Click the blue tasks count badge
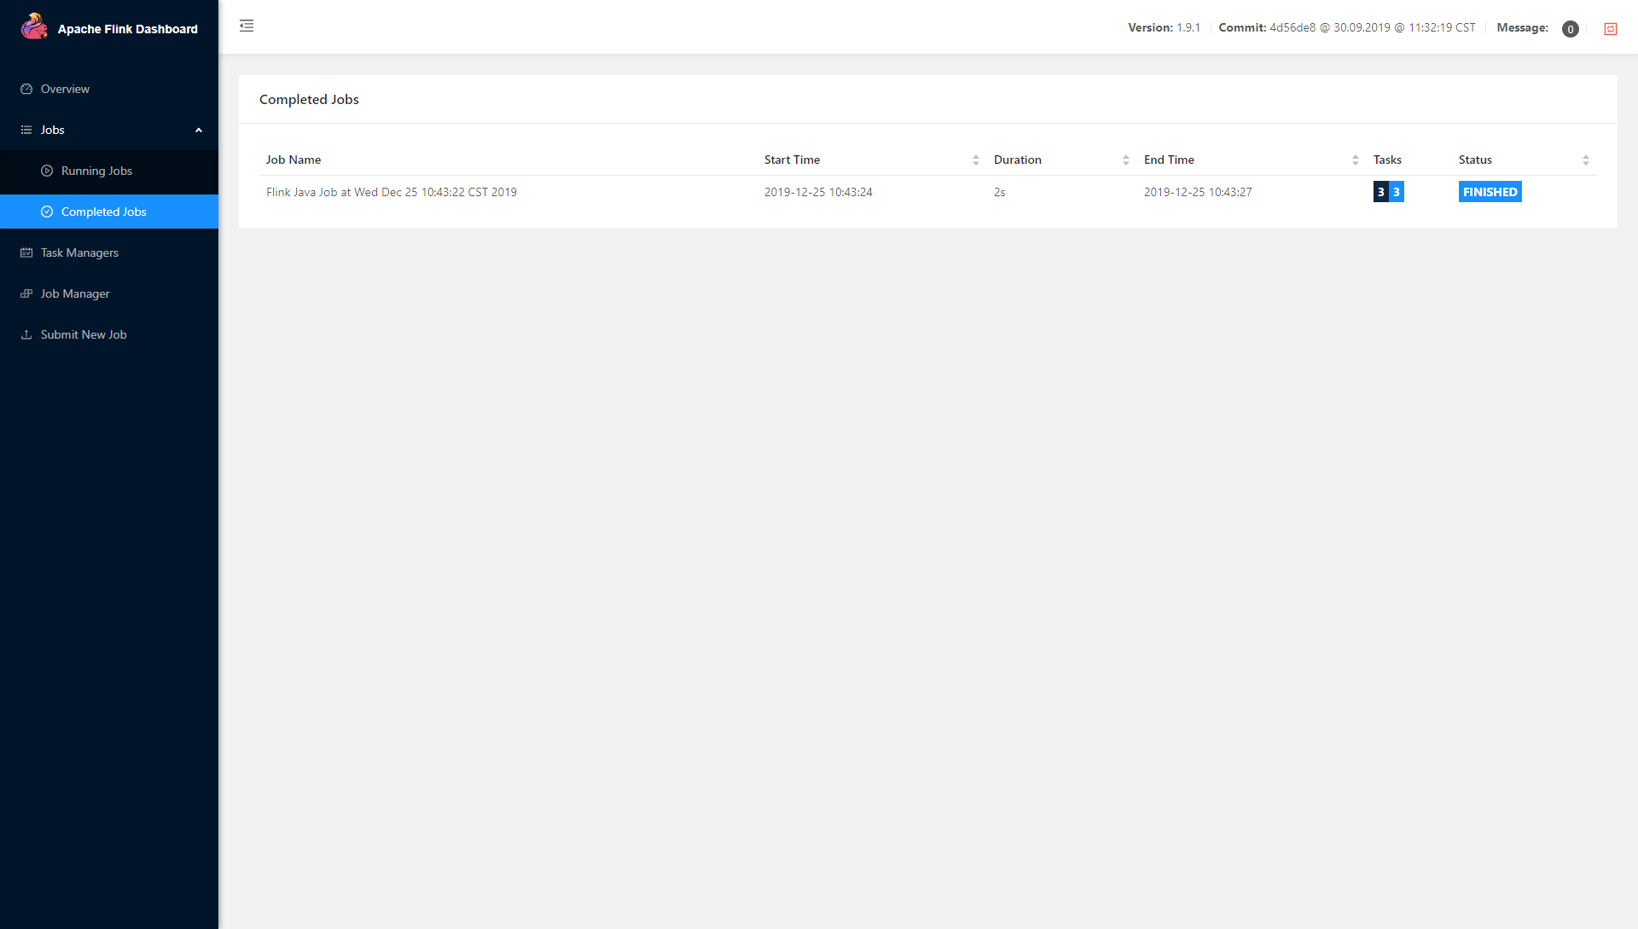This screenshot has height=929, width=1638. [x=1397, y=192]
